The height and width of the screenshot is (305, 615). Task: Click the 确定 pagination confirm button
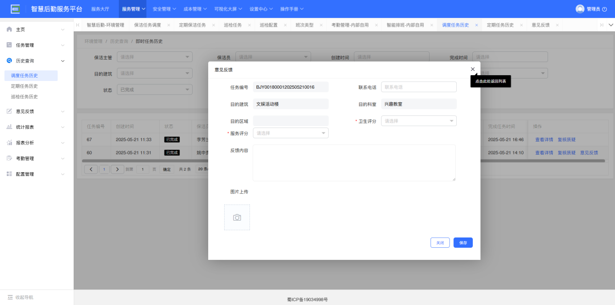(166, 169)
